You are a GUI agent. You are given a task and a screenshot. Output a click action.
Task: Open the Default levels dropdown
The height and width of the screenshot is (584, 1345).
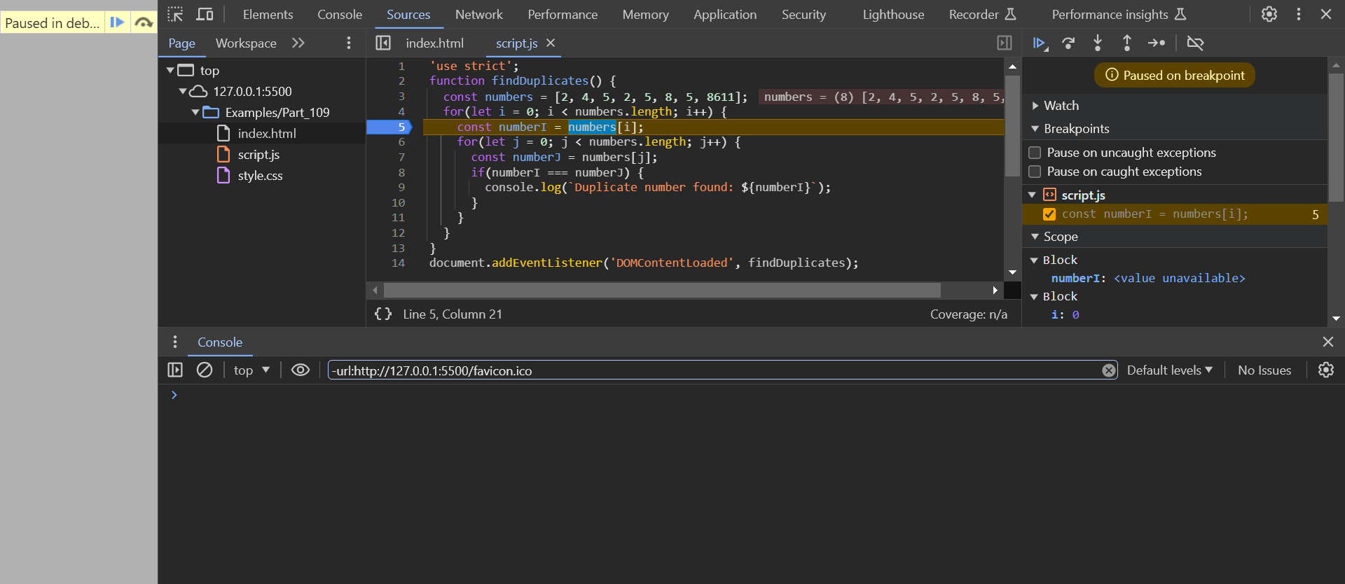(1168, 370)
